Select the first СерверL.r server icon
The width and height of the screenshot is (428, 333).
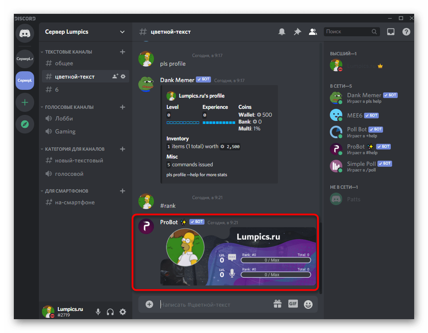point(25,59)
